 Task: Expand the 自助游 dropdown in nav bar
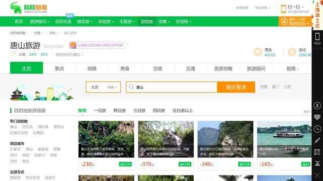[x=106, y=22]
